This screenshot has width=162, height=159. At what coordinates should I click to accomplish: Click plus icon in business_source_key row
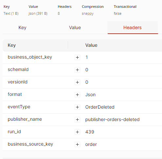77,144
